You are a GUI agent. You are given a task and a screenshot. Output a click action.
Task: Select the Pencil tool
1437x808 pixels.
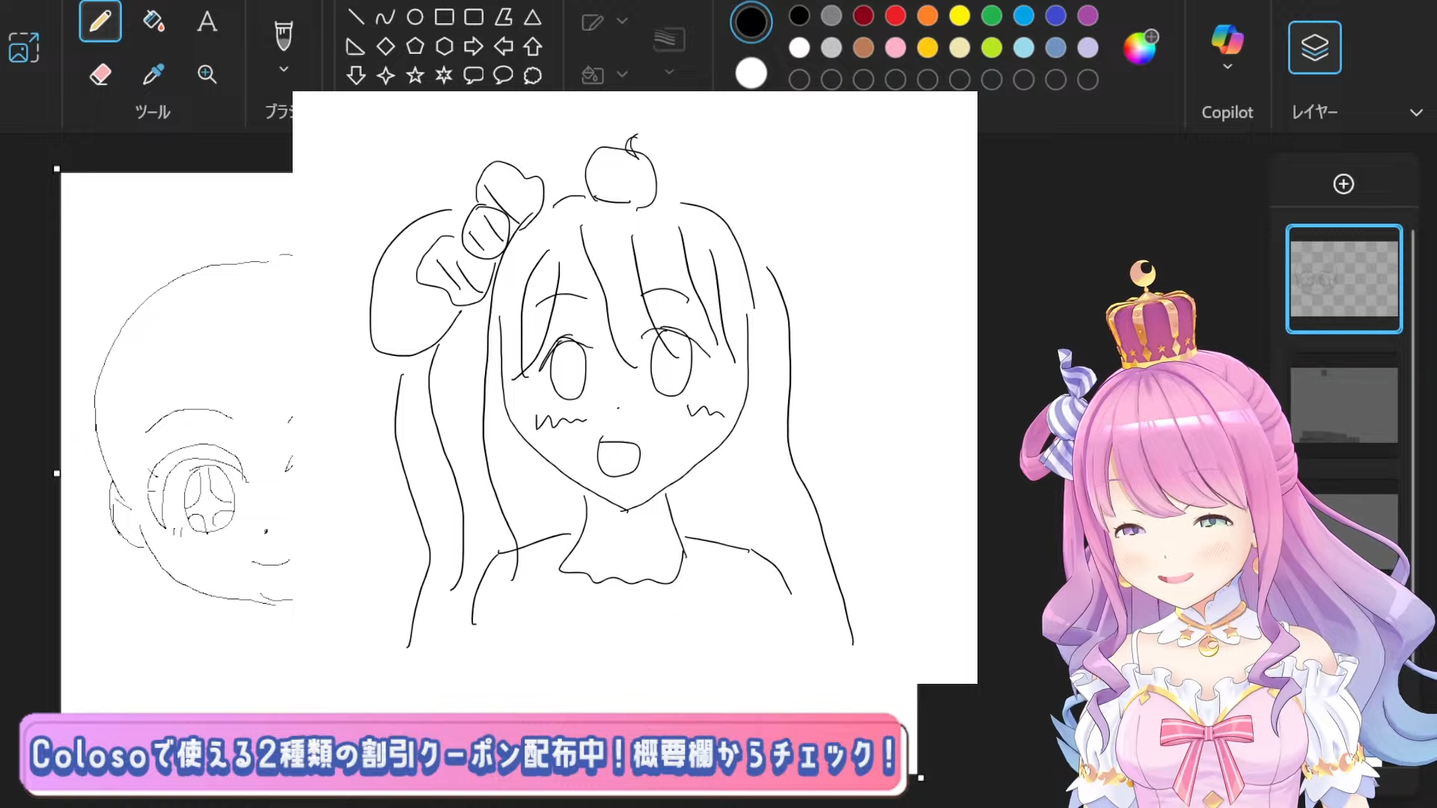pyautogui.click(x=100, y=21)
